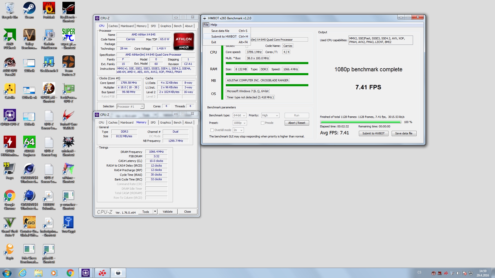
Task: Choose Save data file from File menu
Action: click(x=227, y=31)
